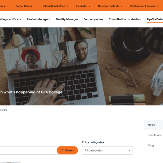Click the magnifier icon in Search button
163x163 pixels.
tap(62, 150)
